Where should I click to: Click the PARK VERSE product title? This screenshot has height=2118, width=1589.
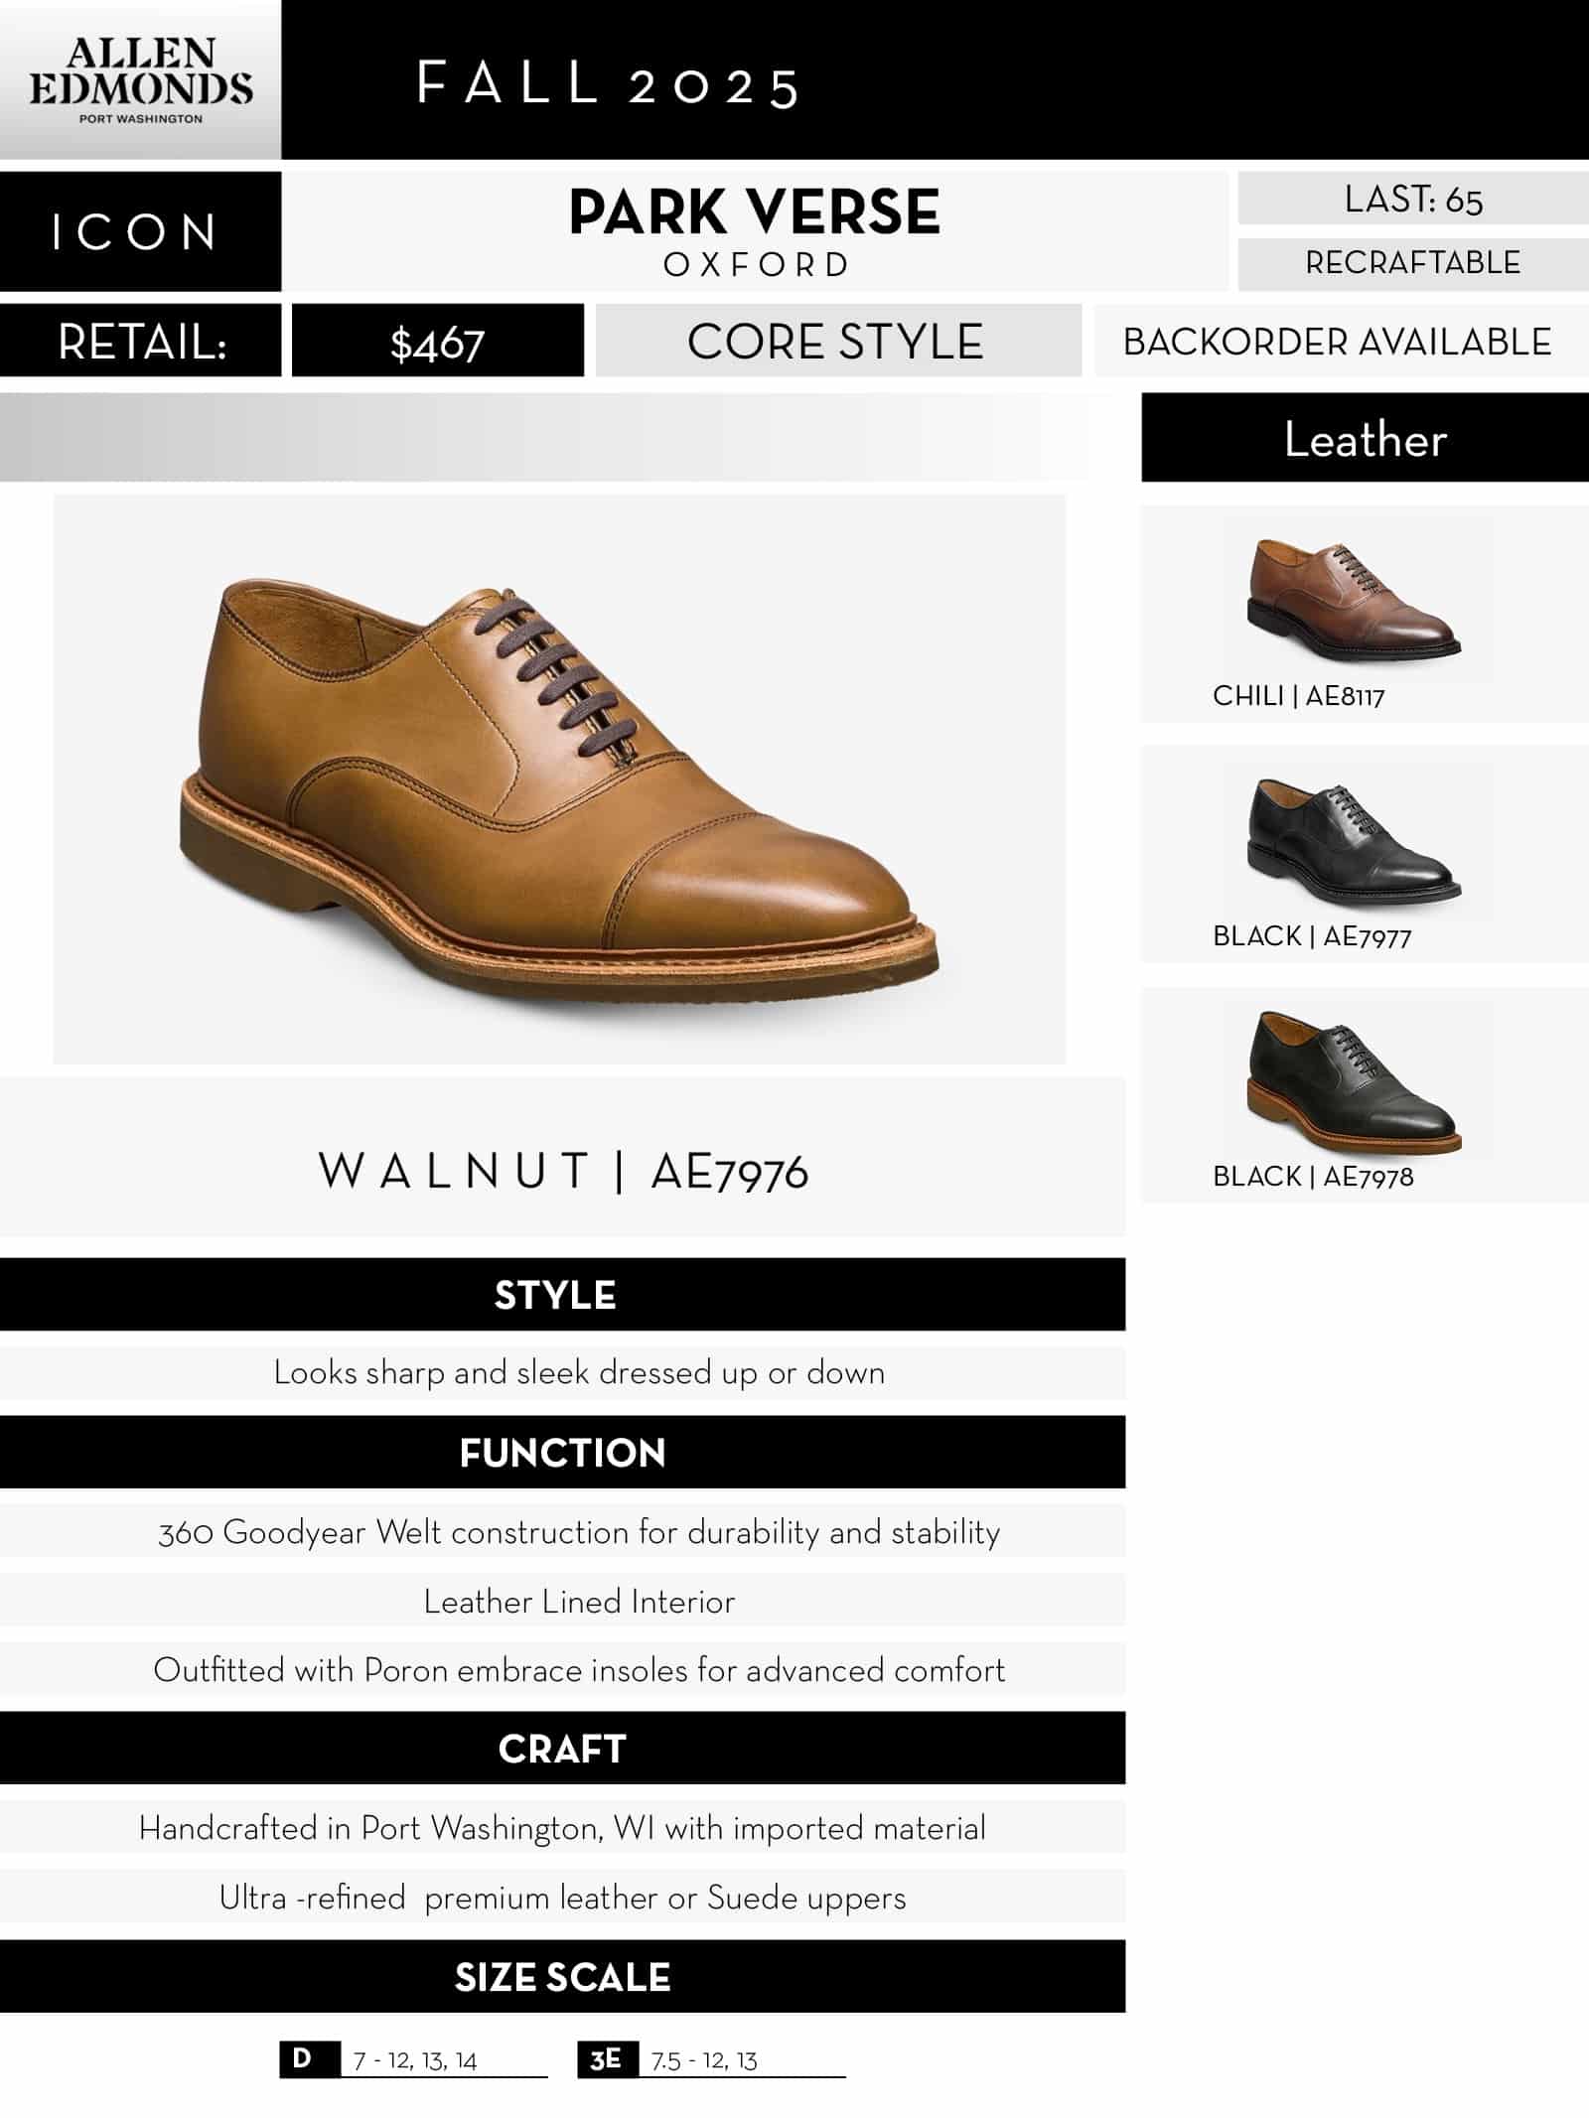tap(755, 212)
